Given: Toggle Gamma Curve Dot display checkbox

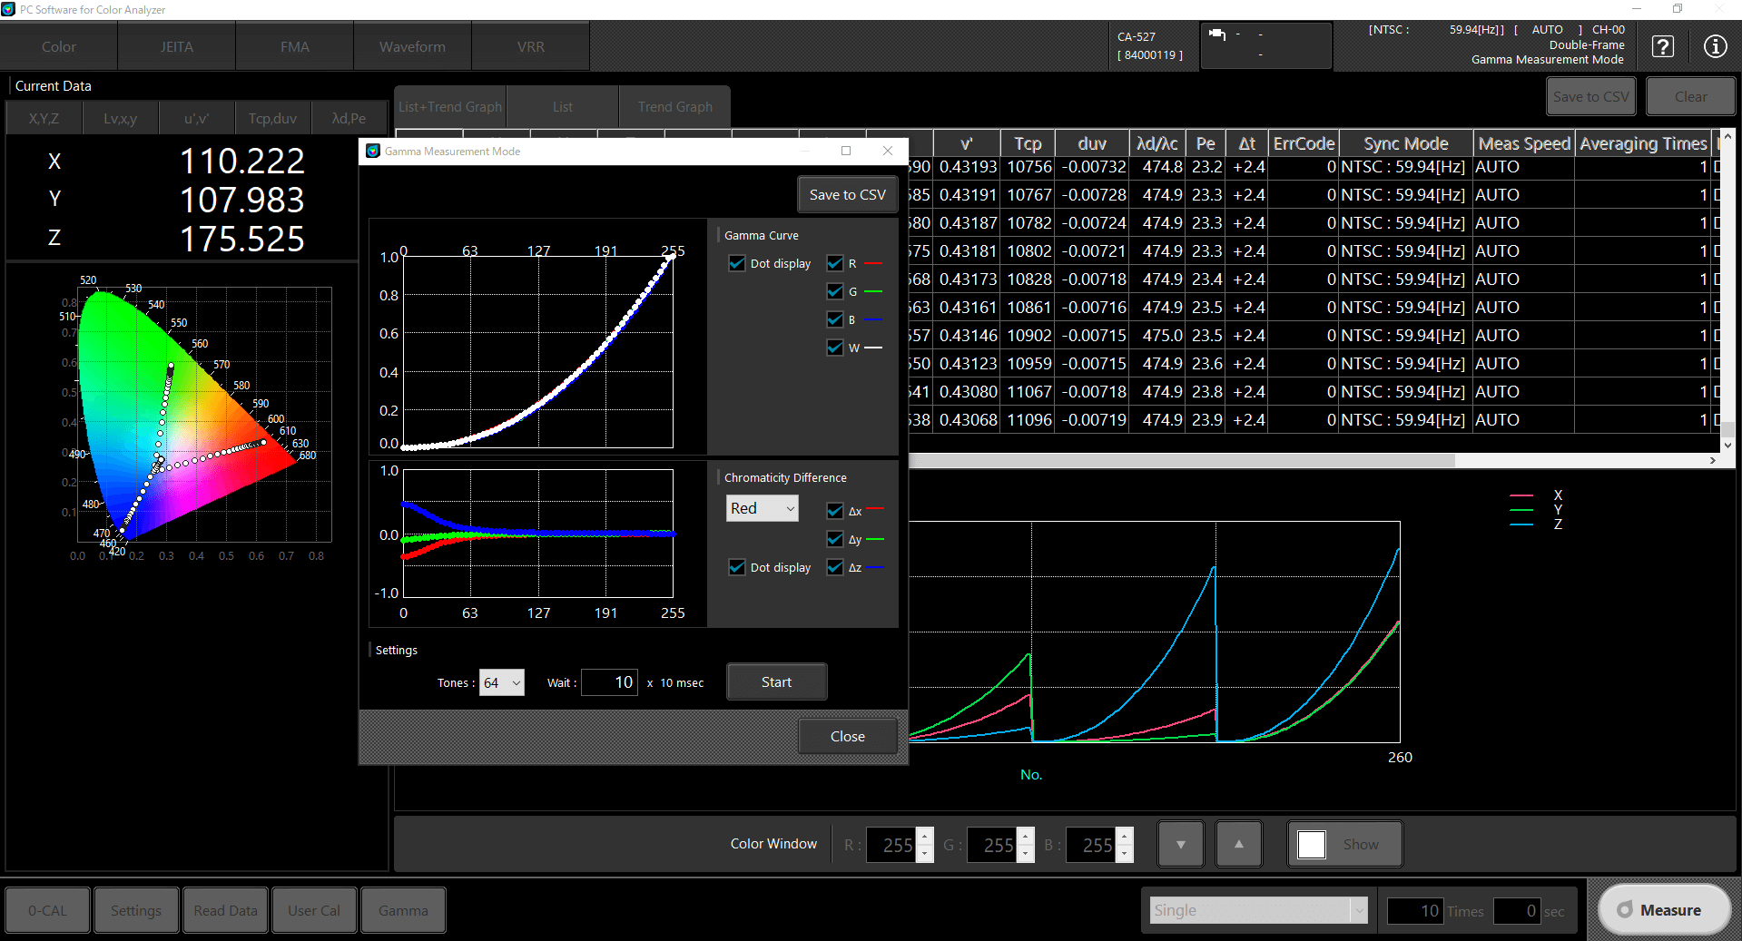Looking at the screenshot, I should pyautogui.click(x=737, y=263).
